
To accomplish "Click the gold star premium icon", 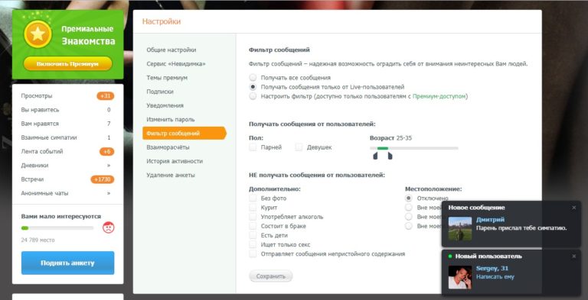I will [x=38, y=34].
